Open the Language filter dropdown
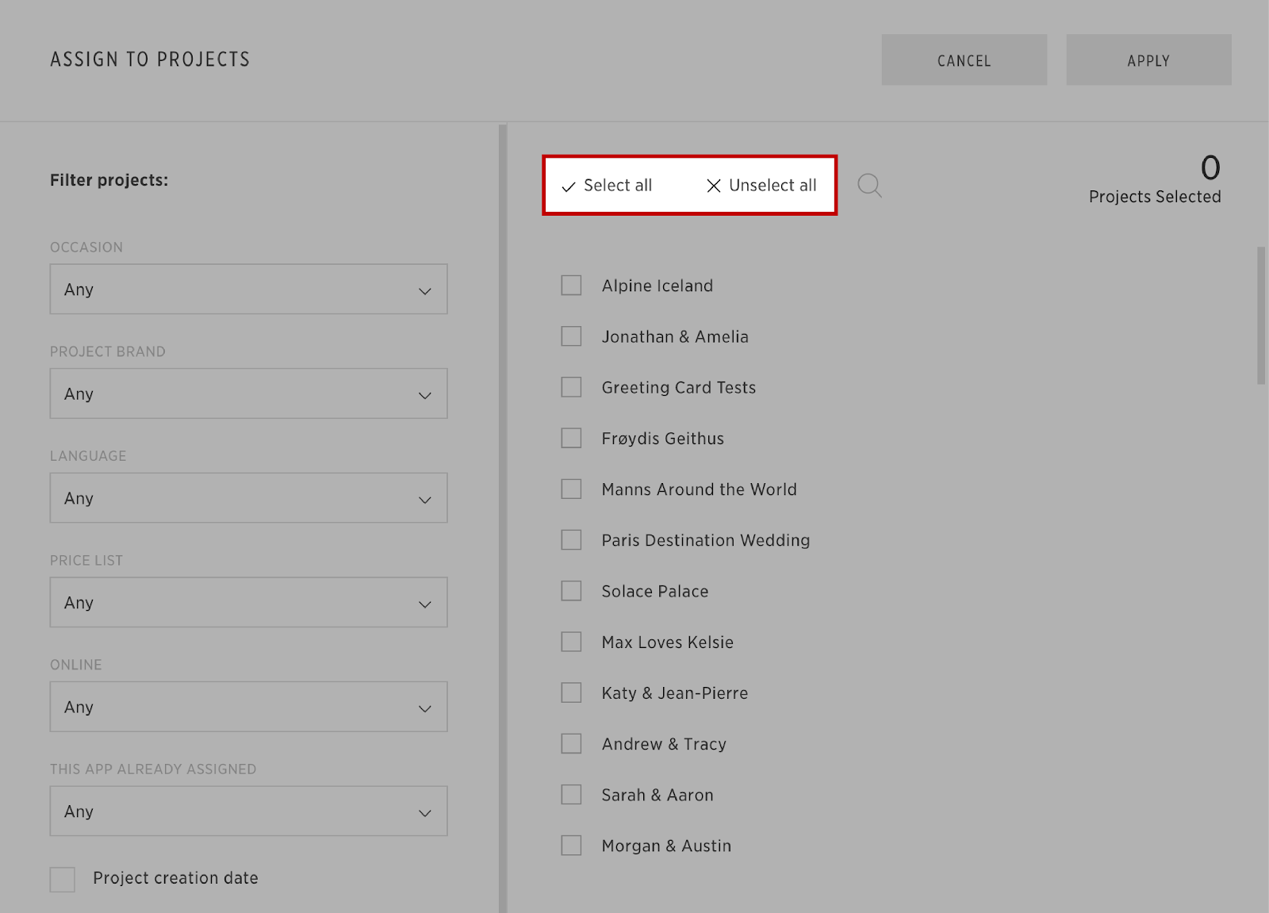 click(248, 498)
